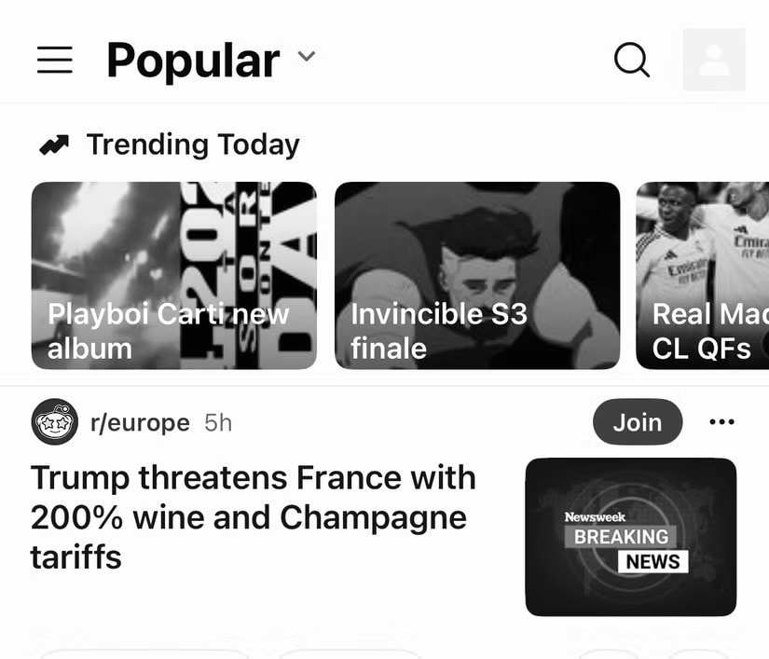769x659 pixels.
Task: Click the 5h post timestamp
Action: [x=218, y=423]
